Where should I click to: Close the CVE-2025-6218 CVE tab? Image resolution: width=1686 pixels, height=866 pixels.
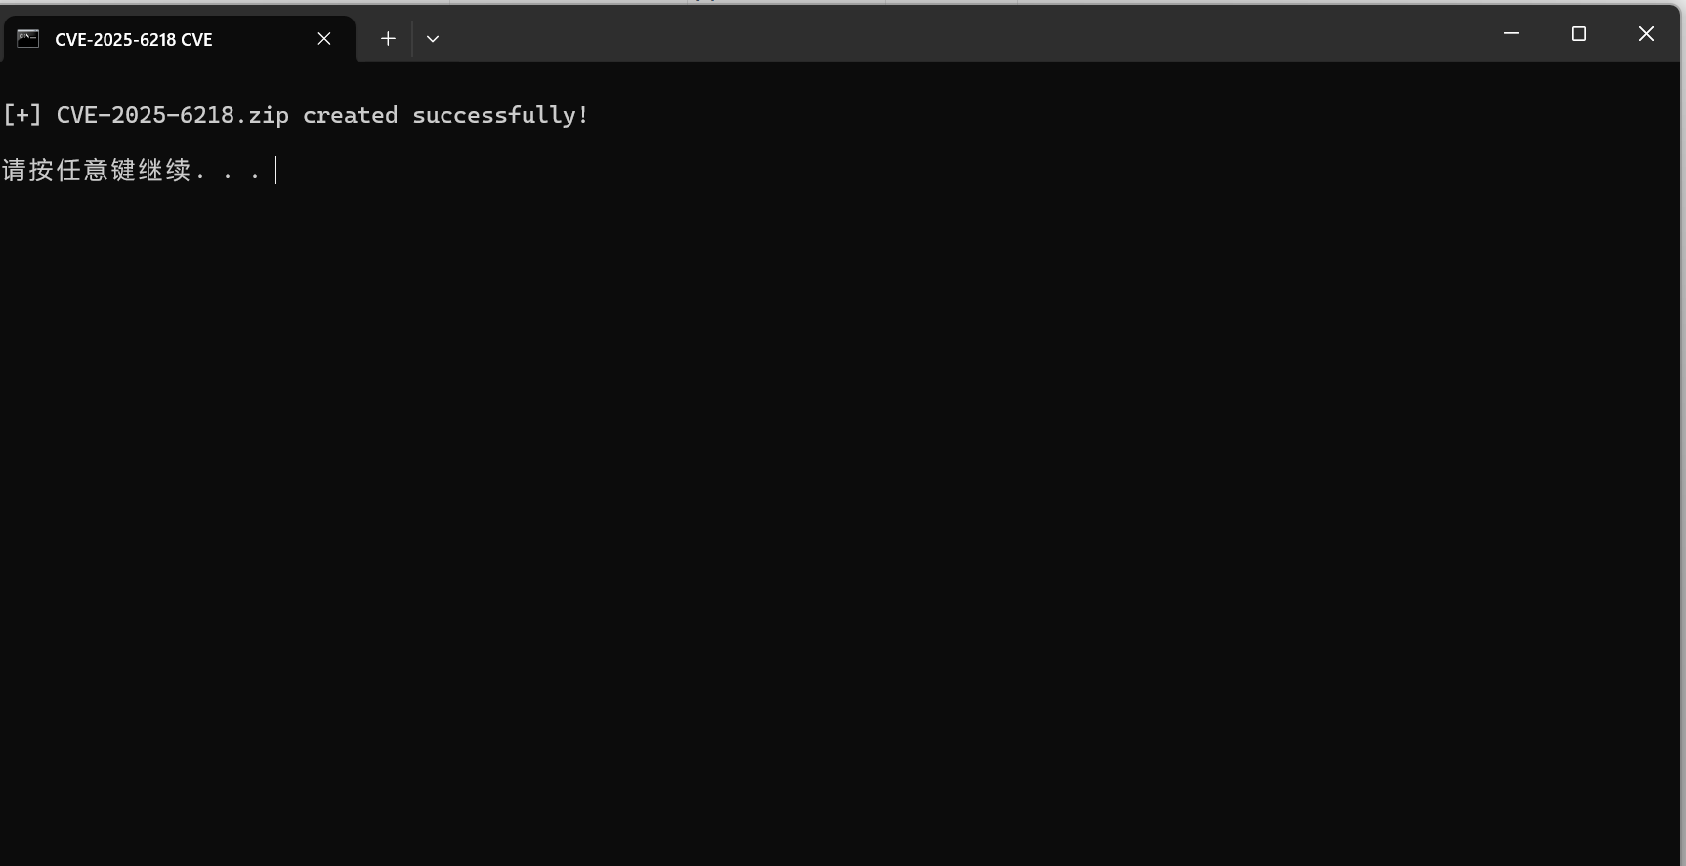[324, 39]
